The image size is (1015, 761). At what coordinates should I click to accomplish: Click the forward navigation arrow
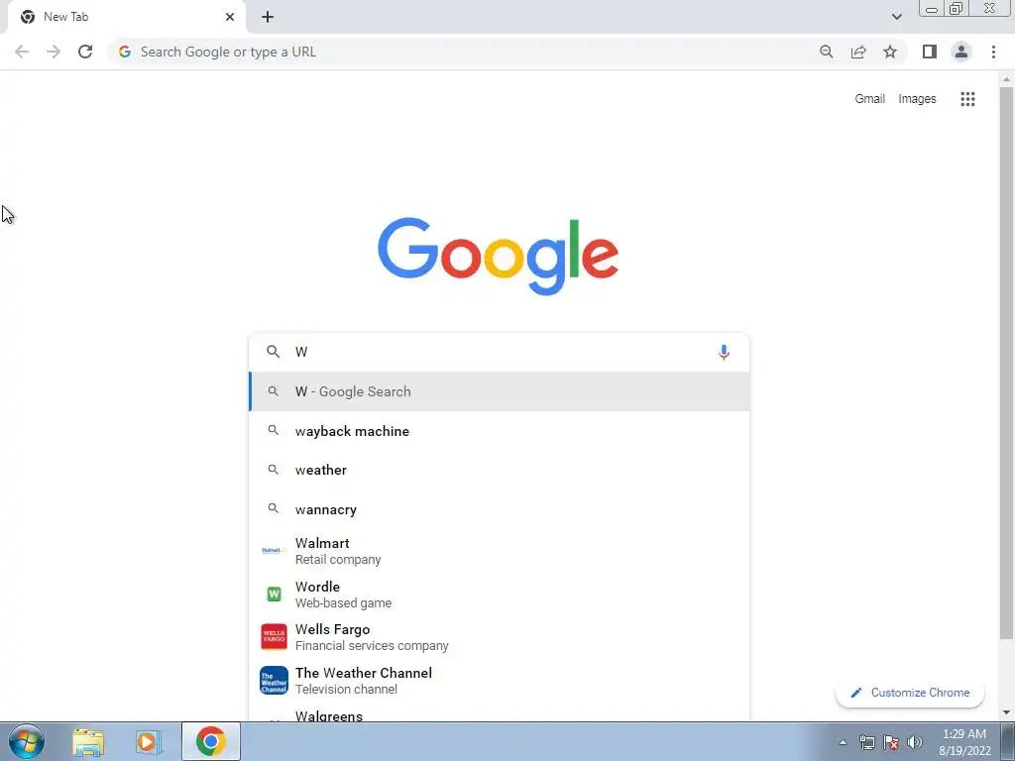(x=54, y=52)
